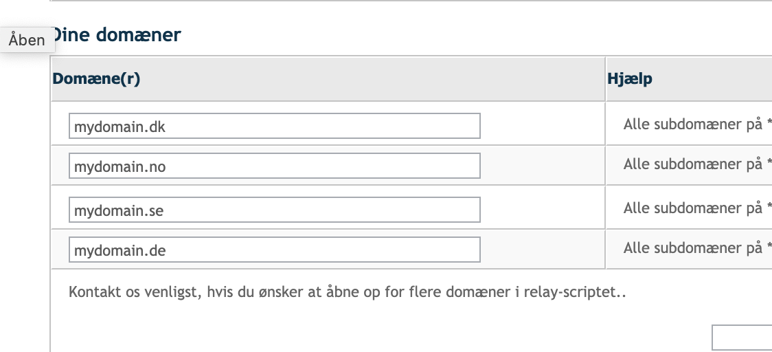The height and width of the screenshot is (352, 772).
Task: Click the Dine domæner section heading
Action: click(x=116, y=35)
